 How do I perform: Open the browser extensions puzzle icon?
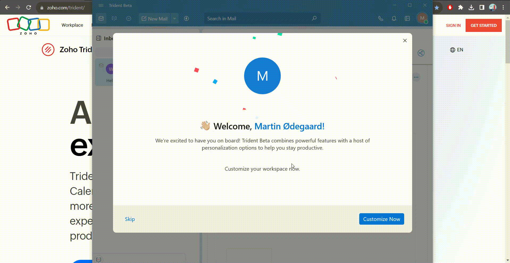461,7
